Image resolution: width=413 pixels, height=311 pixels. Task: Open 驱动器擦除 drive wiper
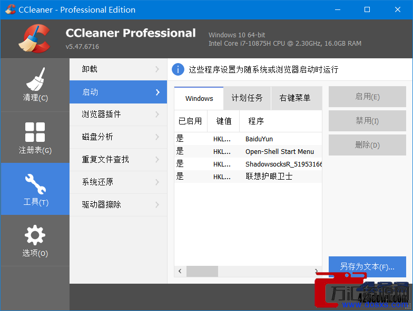[118, 205]
